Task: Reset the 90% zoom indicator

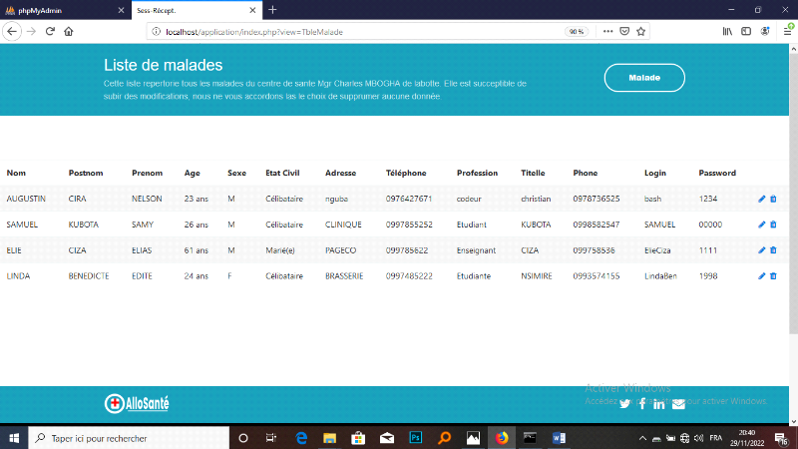Action: coord(577,32)
